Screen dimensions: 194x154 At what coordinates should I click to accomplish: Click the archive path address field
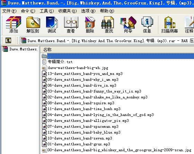tap(107, 40)
